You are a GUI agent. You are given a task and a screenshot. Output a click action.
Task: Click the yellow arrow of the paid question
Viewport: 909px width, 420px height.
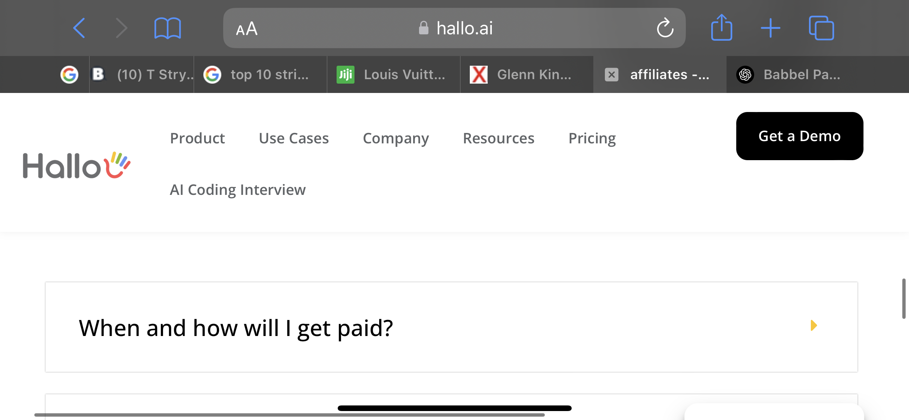pos(814,326)
